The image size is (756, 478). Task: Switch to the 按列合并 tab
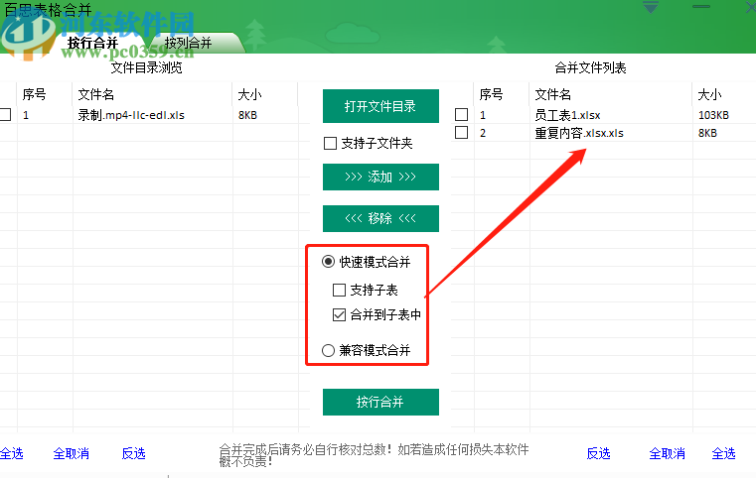tap(189, 43)
